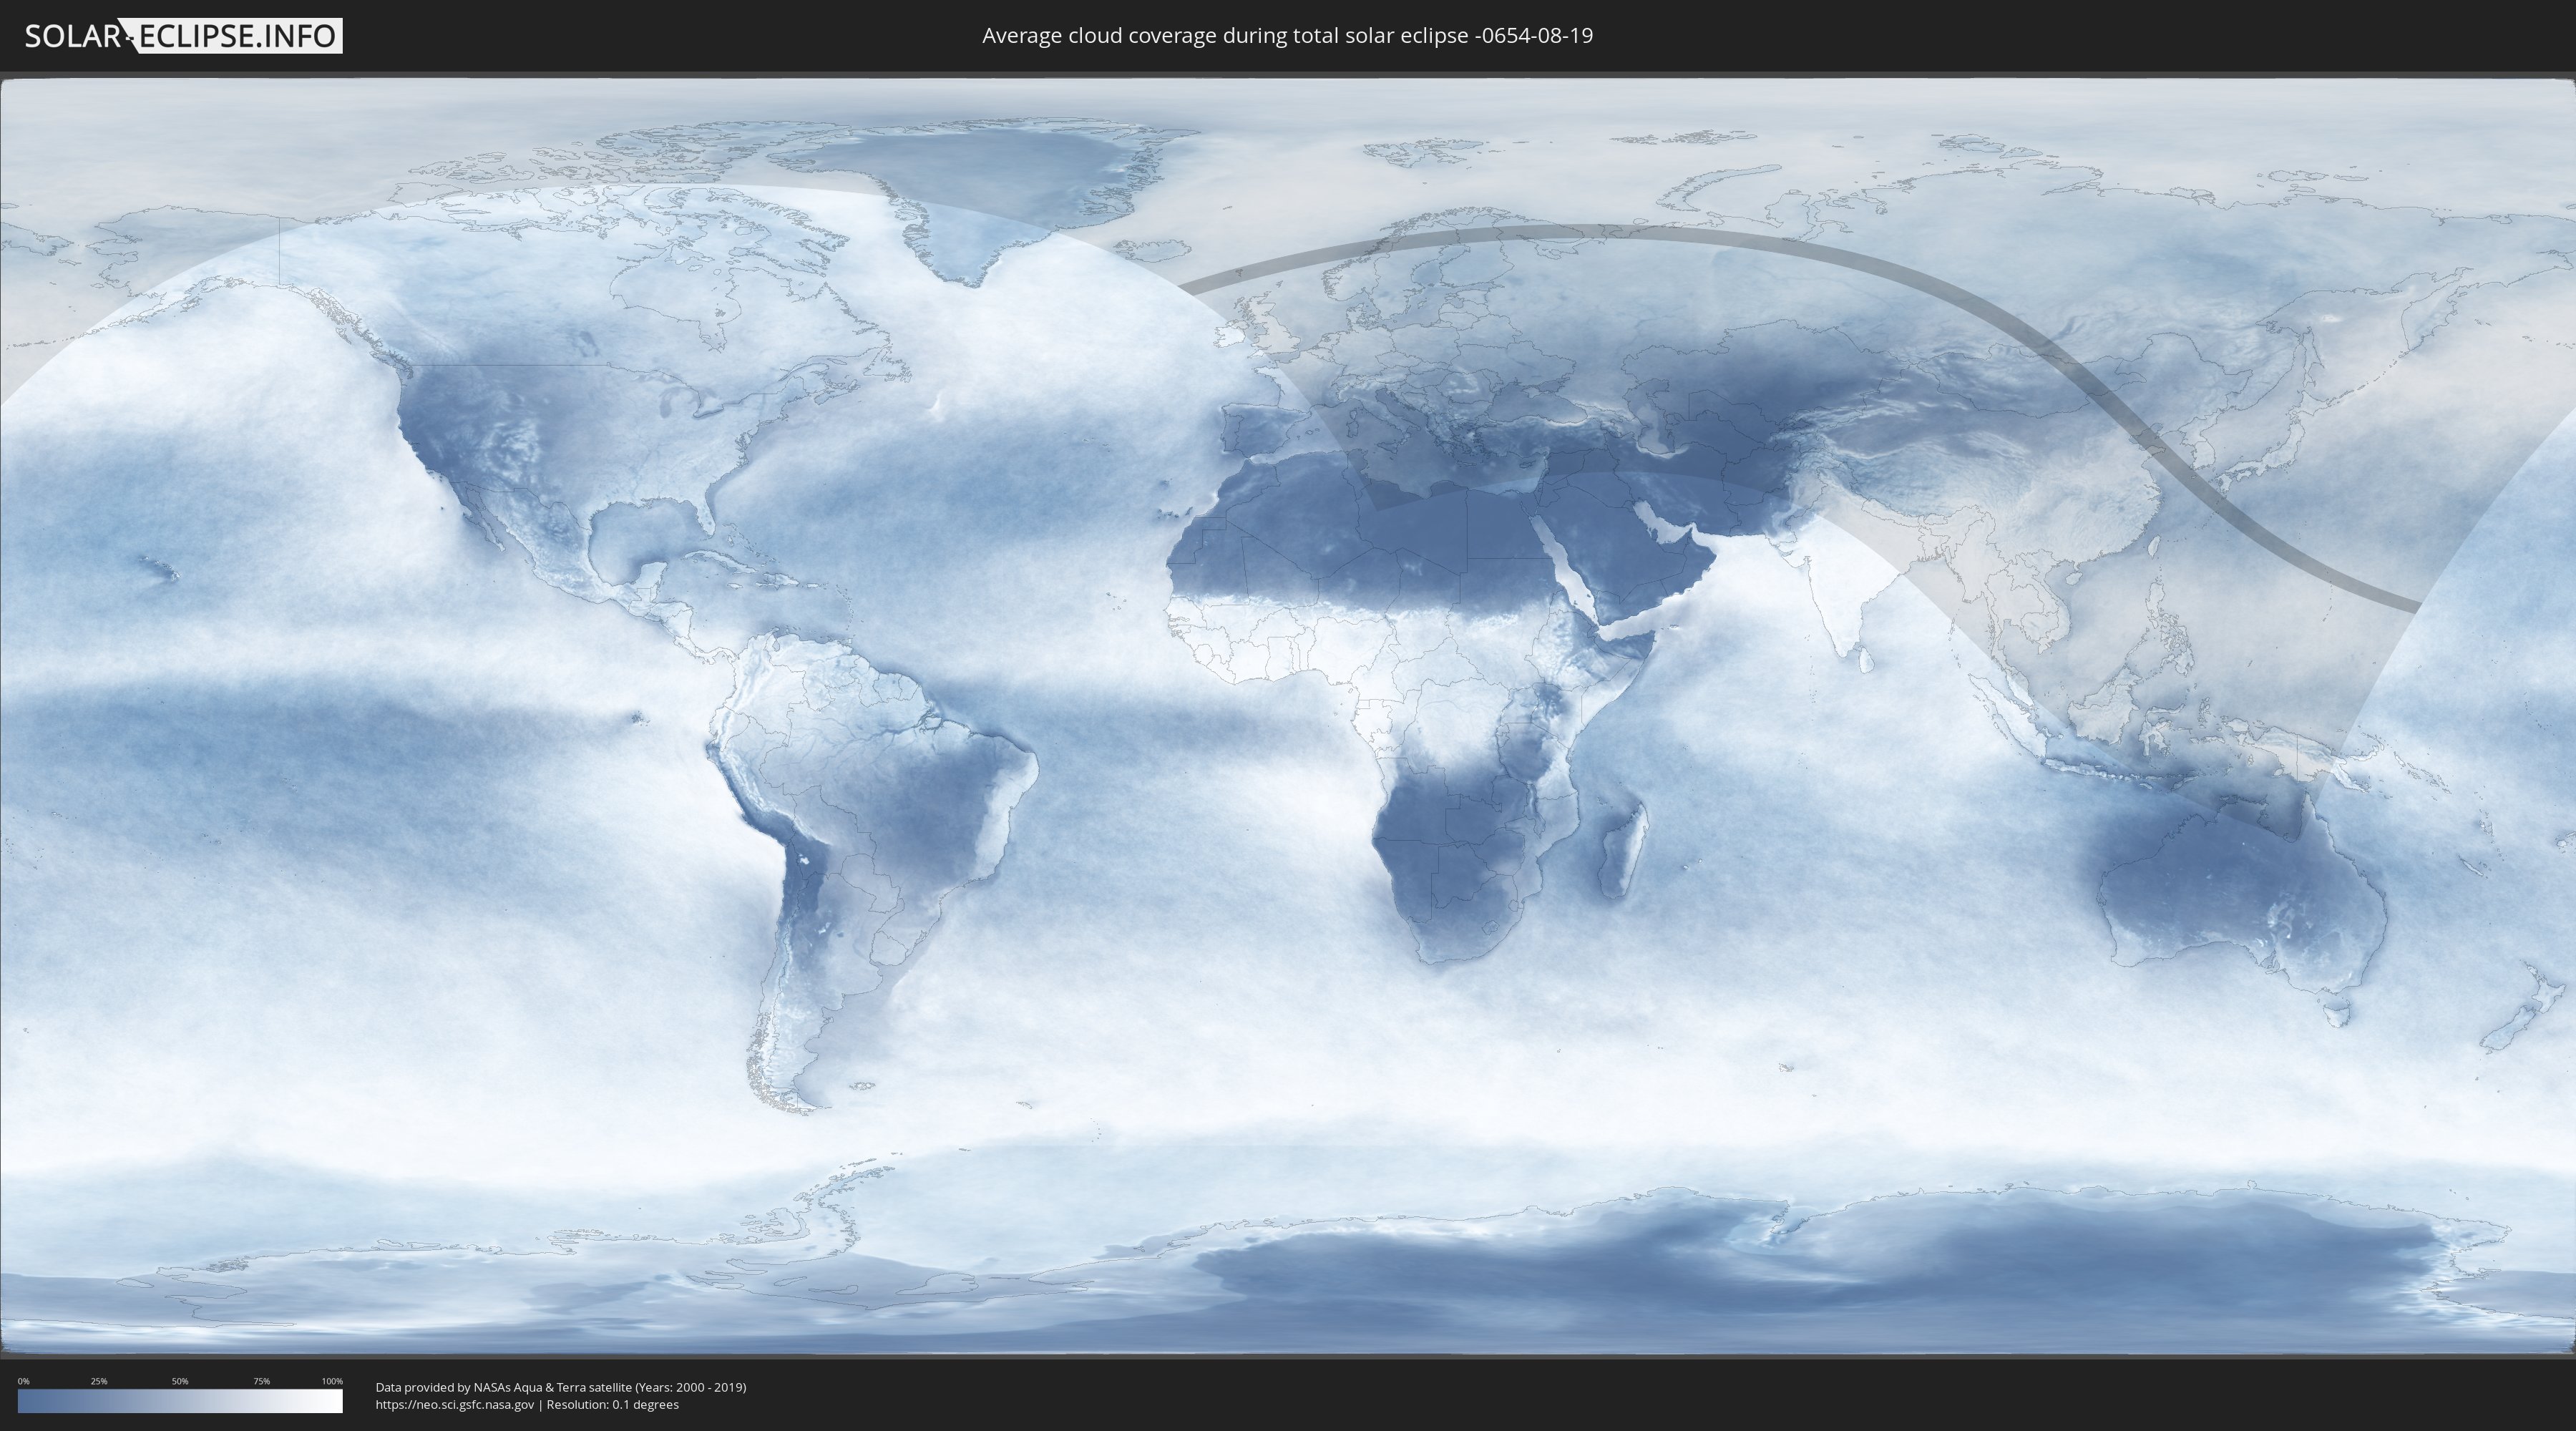The image size is (2576, 1431).
Task: Open the neo.sci.gsfc.nasa.gov URL
Action: 455,1405
